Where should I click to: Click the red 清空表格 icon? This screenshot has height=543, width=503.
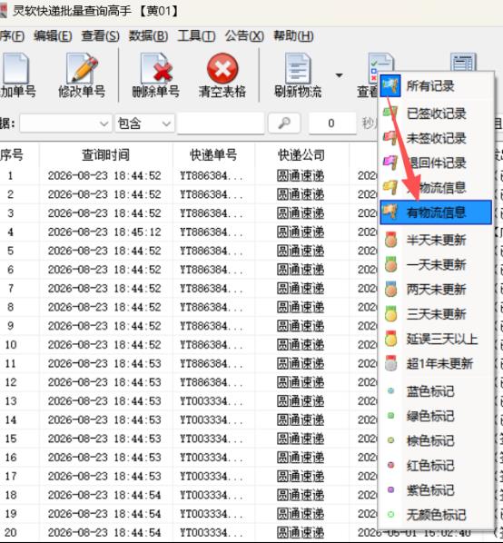click(222, 69)
